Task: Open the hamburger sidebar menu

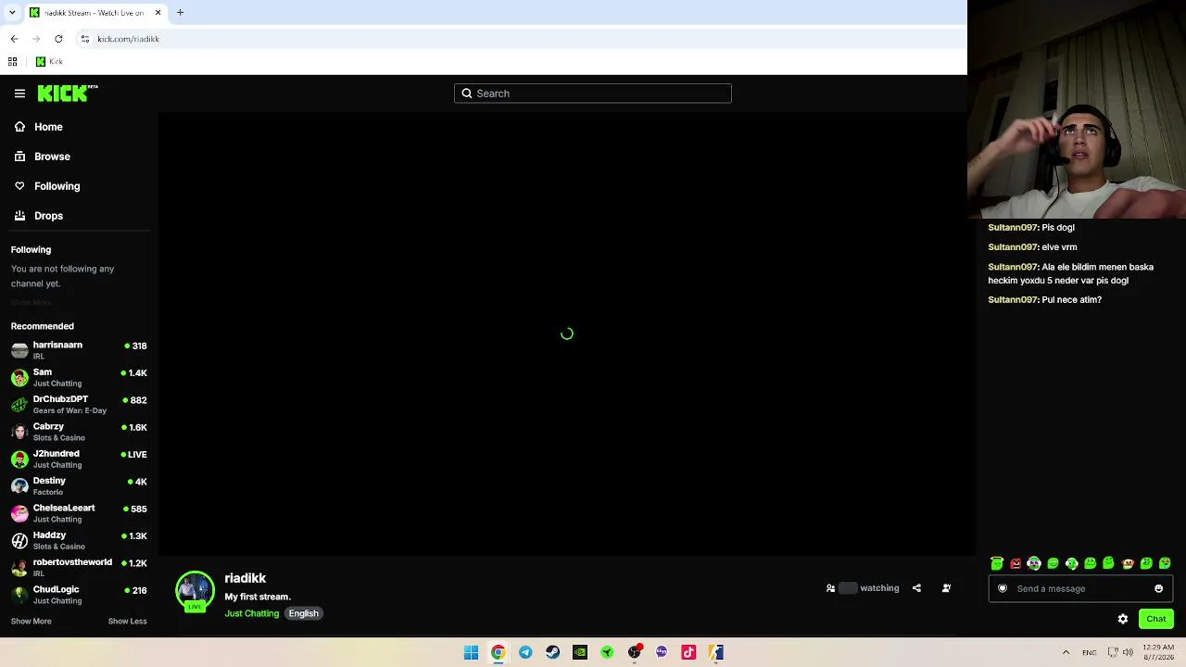Action: coord(19,93)
